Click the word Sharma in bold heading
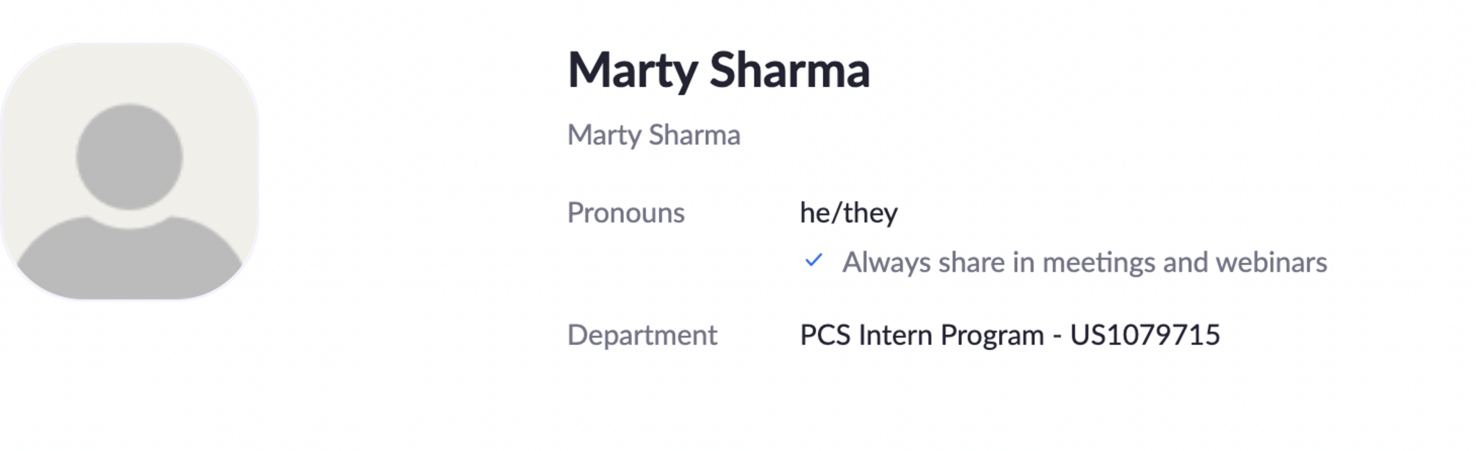The width and height of the screenshot is (1476, 451). tap(789, 70)
